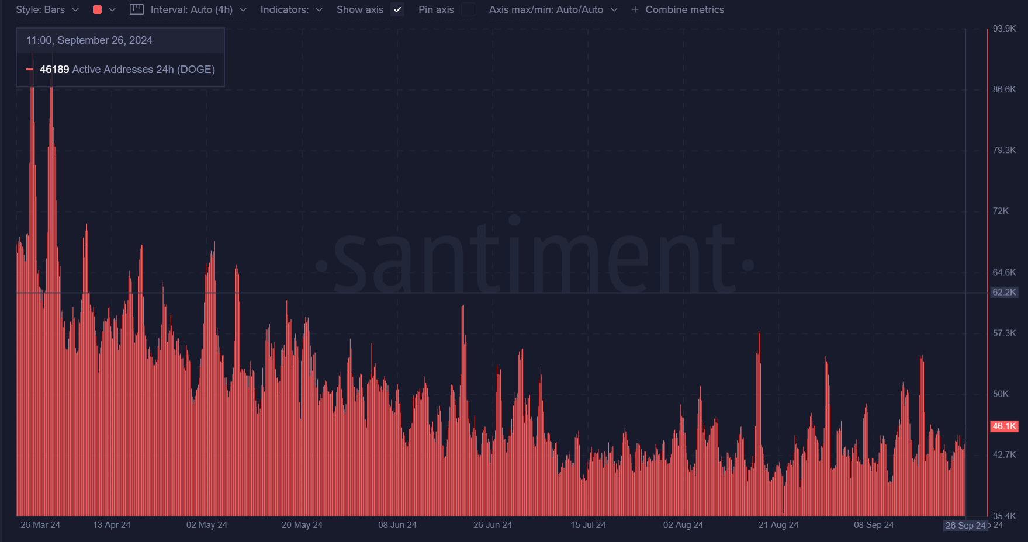This screenshot has width=1028, height=542.
Task: Click the 86.6K y-axis label
Action: pos(1004,89)
